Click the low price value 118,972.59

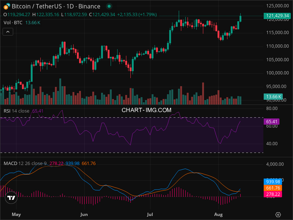(75, 14)
